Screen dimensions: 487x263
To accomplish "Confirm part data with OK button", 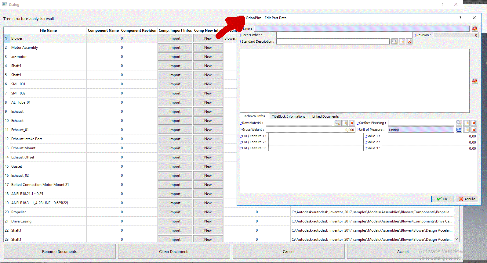I will [x=442, y=199].
